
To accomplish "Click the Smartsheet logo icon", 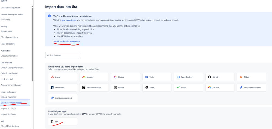I will [52, 88].
